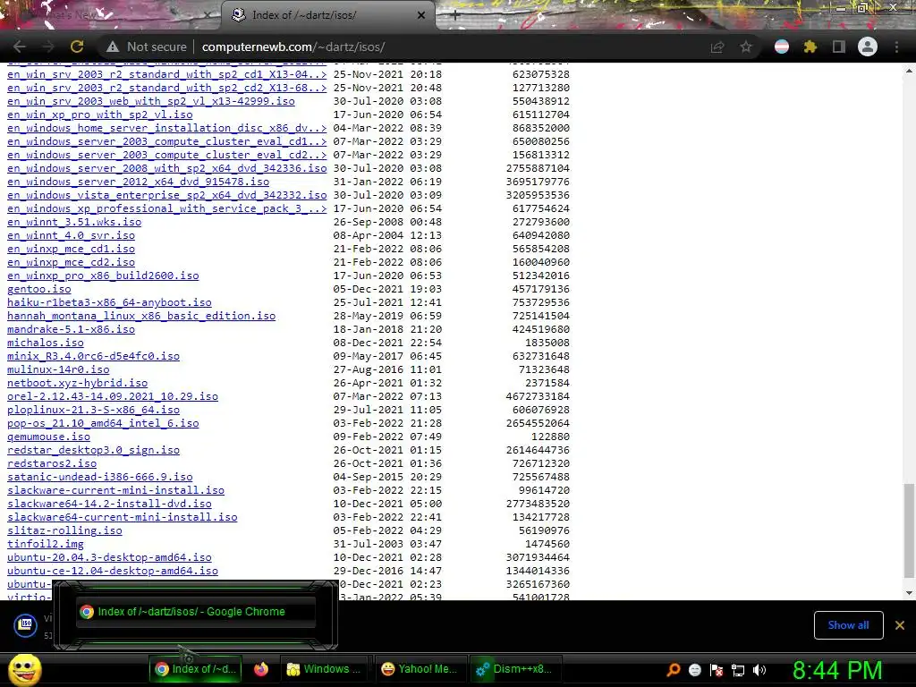
Task: Switch to Dism++ taskbar button
Action: point(514,669)
